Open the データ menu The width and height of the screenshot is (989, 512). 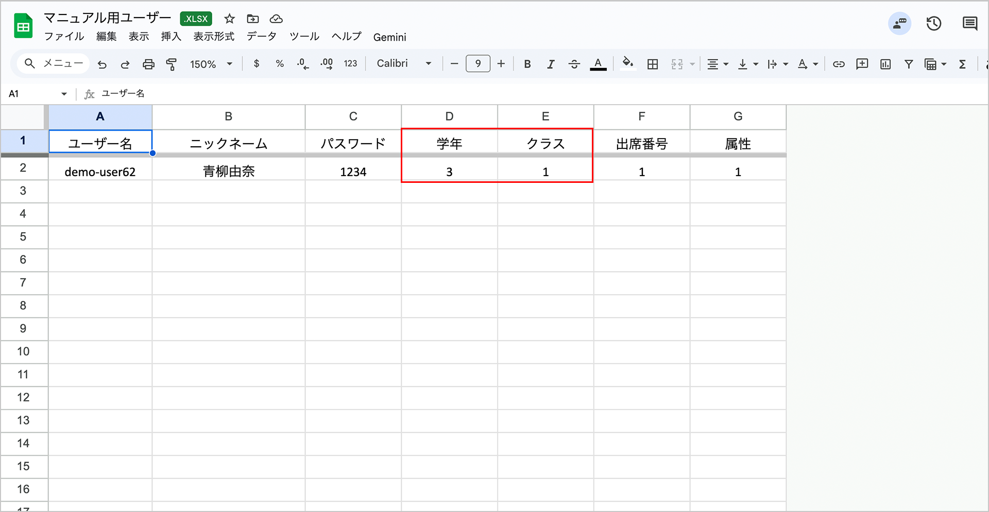click(x=262, y=37)
